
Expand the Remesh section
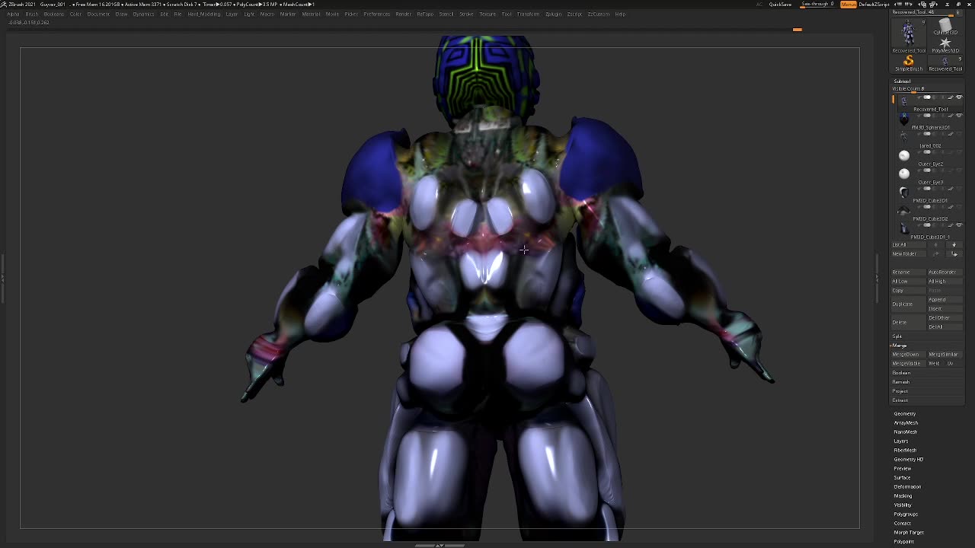[x=901, y=382]
